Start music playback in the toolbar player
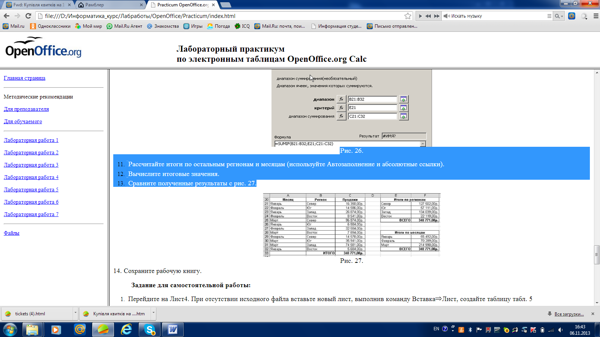The image size is (600, 337). (x=420, y=16)
